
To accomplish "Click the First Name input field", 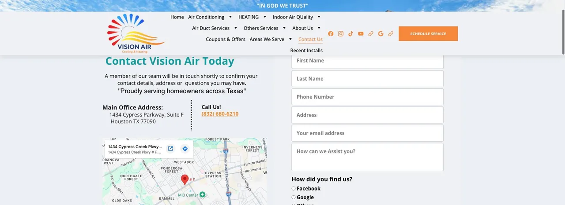I will (367, 61).
